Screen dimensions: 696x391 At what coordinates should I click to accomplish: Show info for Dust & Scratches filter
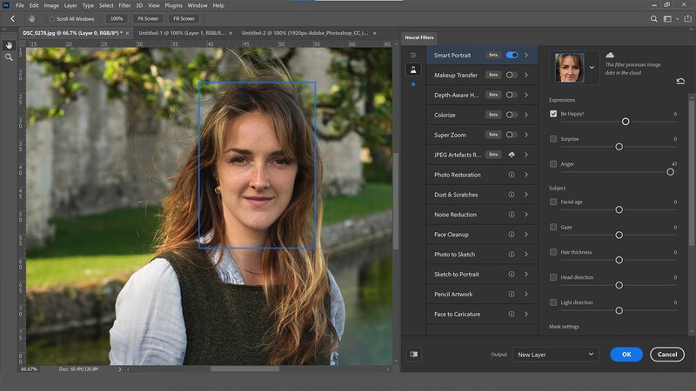tap(512, 195)
